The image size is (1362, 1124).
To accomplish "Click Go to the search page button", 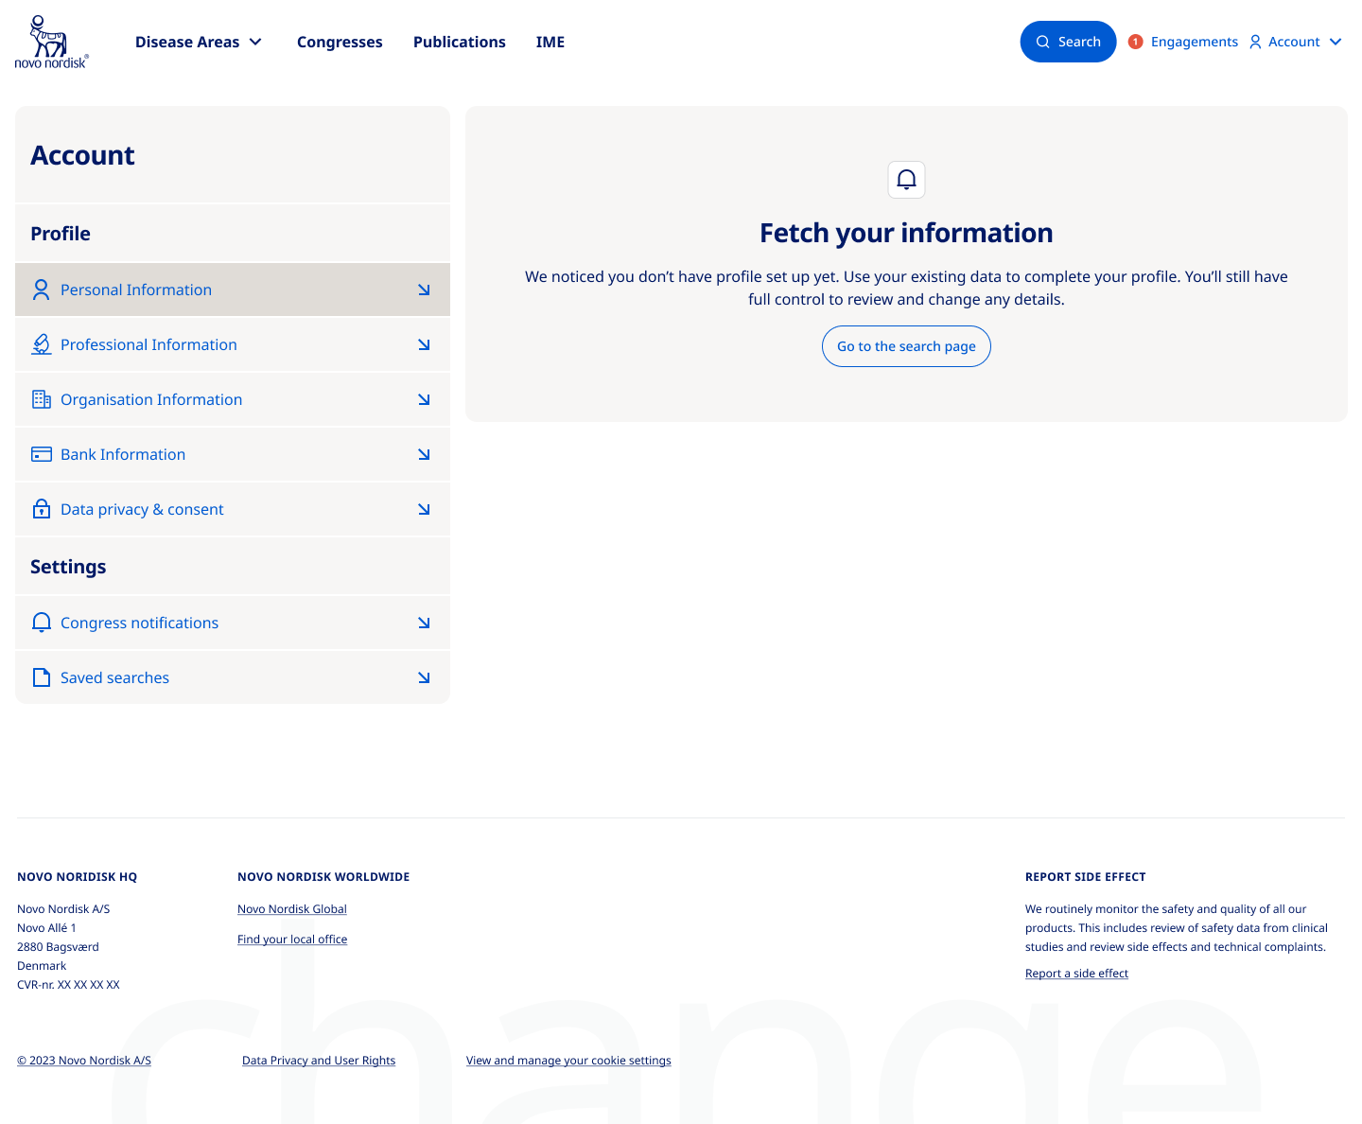I will coord(906,346).
